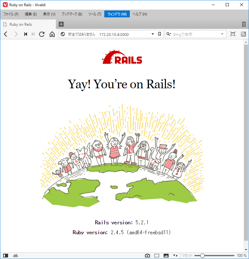Minimize the Vivaldi window
The width and height of the screenshot is (249, 259).
point(213,5)
